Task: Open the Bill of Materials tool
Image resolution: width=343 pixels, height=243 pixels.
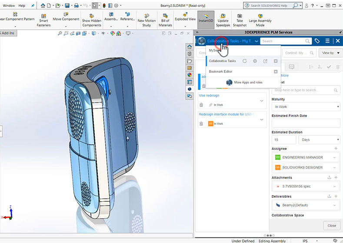Action: (165, 20)
